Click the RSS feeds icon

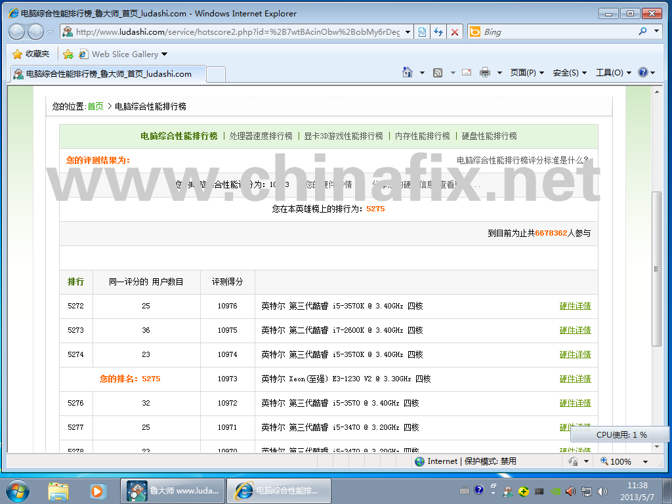pos(438,73)
